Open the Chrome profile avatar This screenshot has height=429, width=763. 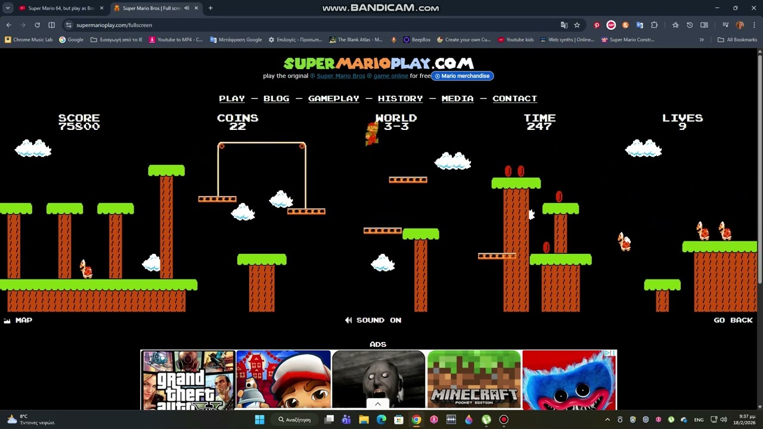pyautogui.click(x=740, y=25)
